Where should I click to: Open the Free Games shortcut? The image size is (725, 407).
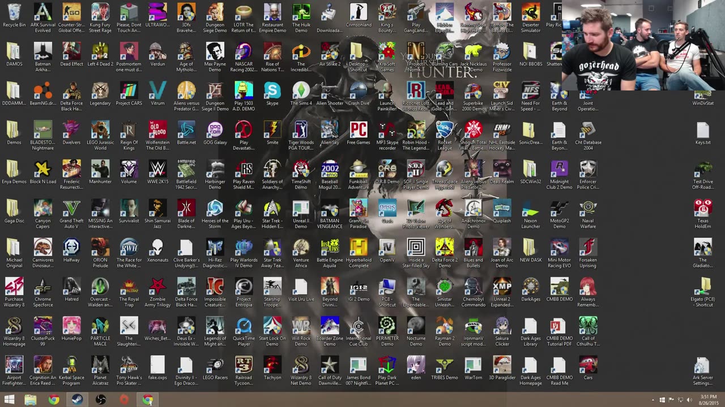[x=359, y=133]
